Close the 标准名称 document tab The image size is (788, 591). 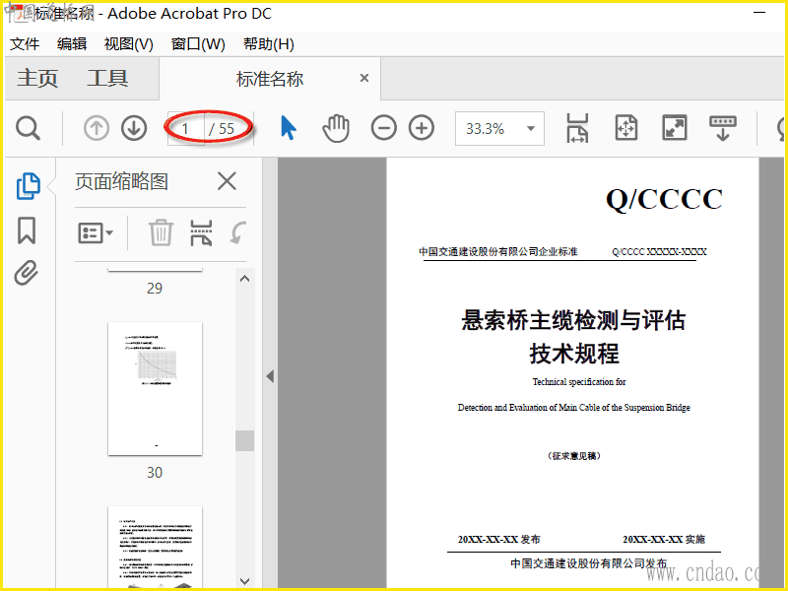pyautogui.click(x=364, y=78)
